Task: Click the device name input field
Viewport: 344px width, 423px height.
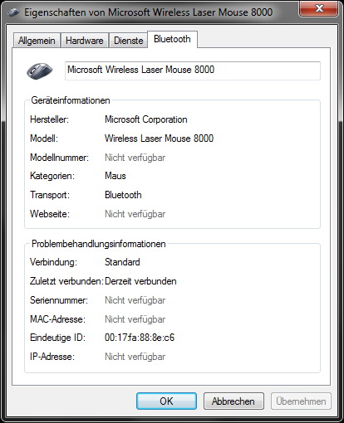Action: 193,70
